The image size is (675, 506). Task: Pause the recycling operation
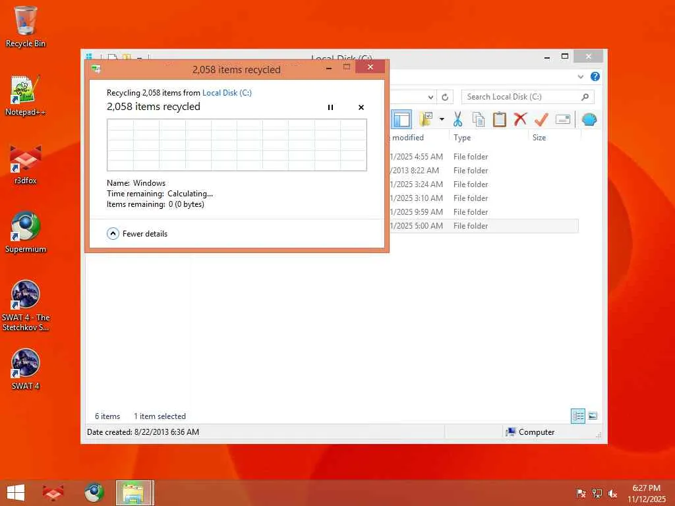click(x=330, y=107)
